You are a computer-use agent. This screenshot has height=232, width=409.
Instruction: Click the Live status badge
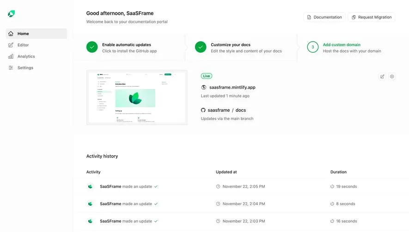206,76
